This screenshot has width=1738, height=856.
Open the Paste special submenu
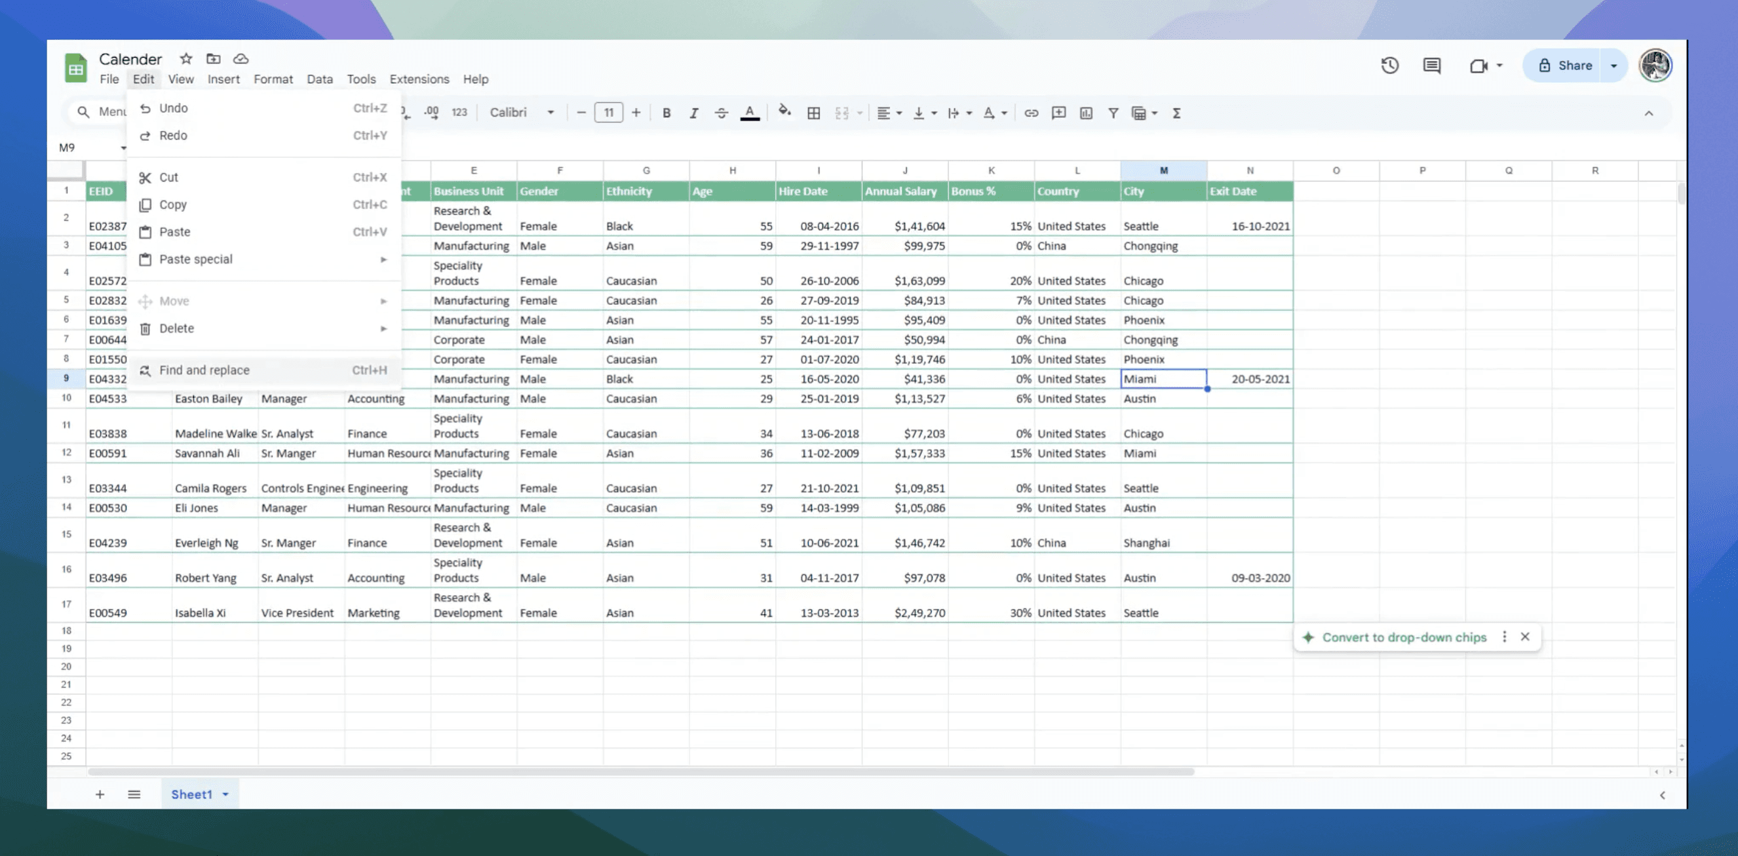click(196, 259)
